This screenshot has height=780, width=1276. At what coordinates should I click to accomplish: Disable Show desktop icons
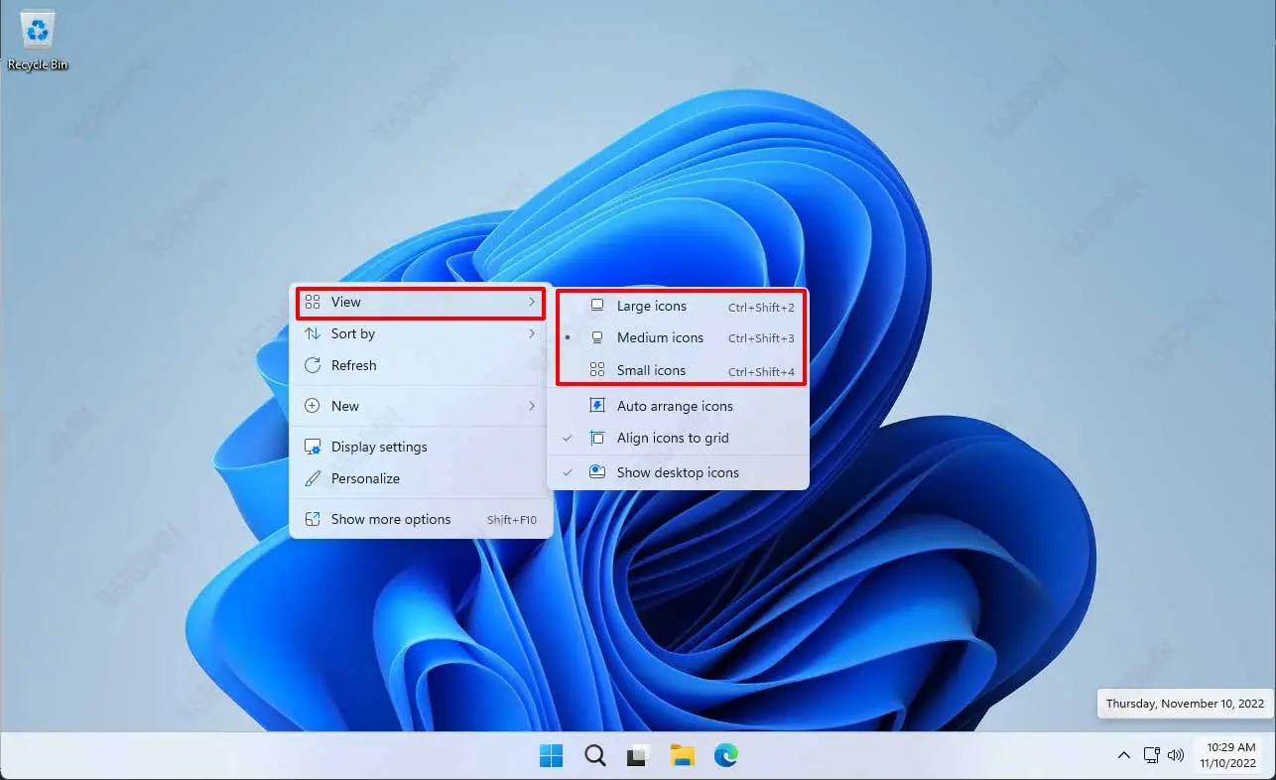pyautogui.click(x=678, y=473)
